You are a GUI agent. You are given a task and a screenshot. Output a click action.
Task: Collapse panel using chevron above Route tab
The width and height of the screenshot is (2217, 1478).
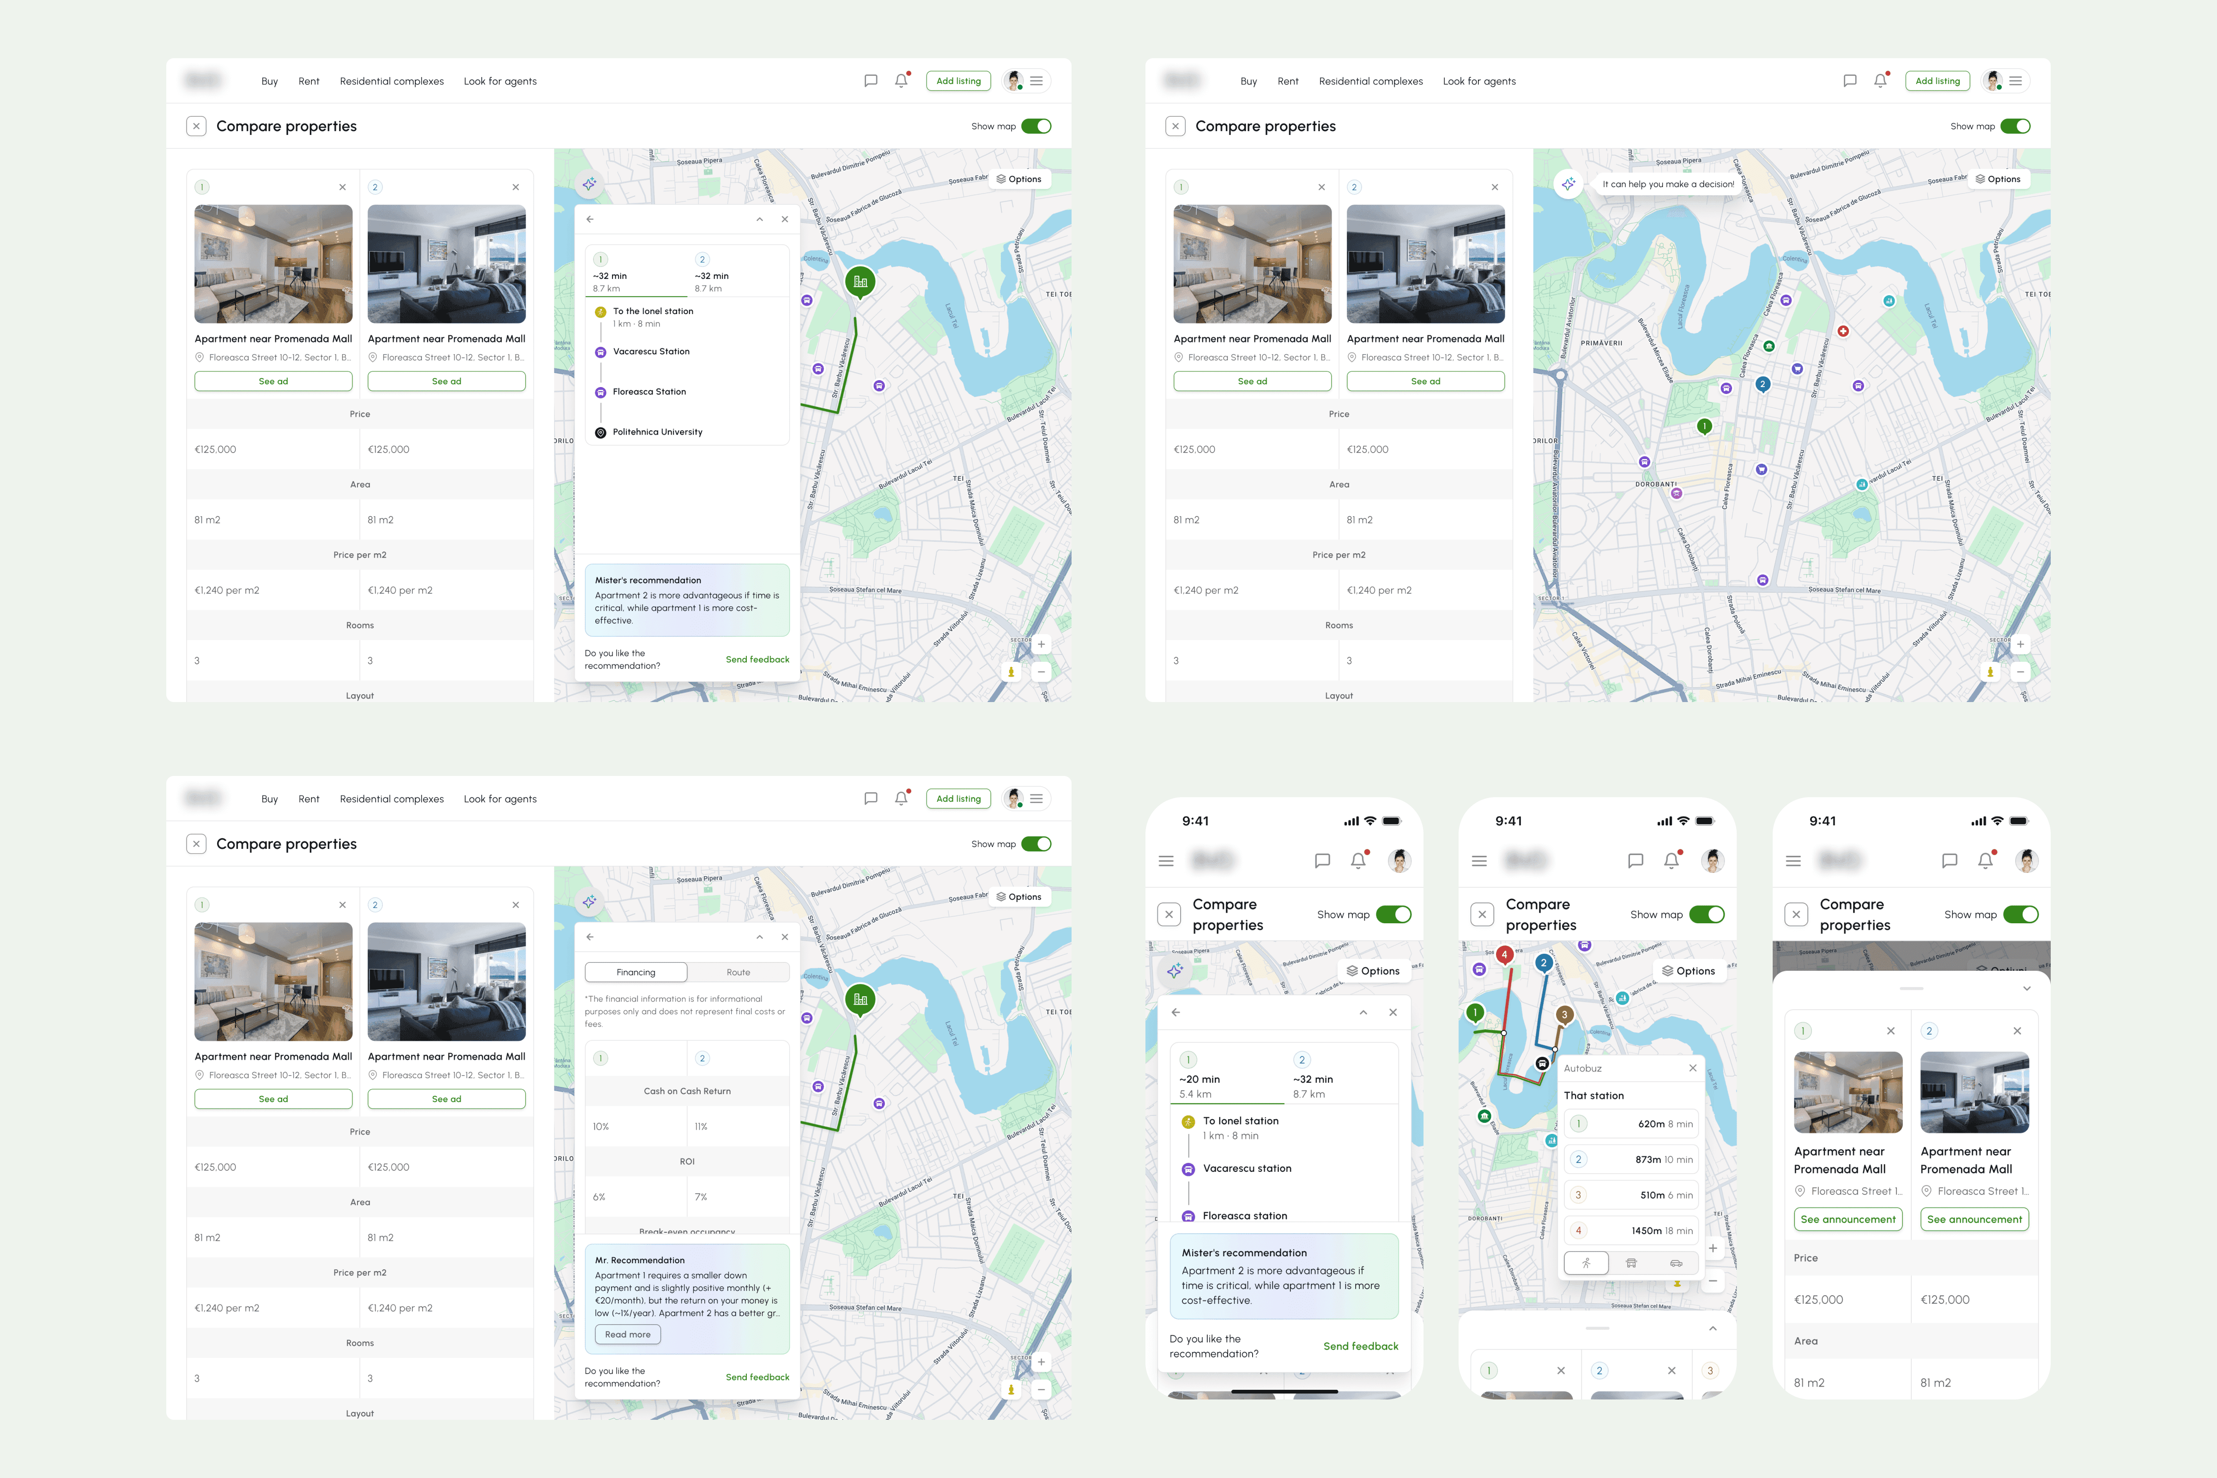pyautogui.click(x=760, y=937)
